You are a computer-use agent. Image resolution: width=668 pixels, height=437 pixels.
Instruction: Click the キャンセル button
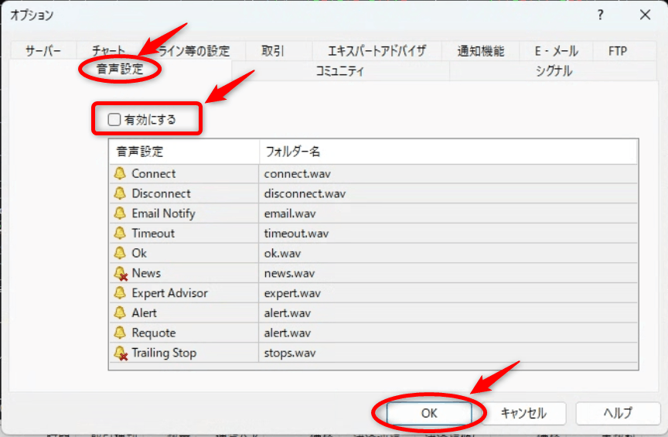pyautogui.click(x=523, y=413)
